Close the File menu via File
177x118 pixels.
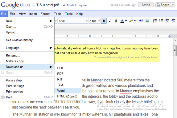3,14
